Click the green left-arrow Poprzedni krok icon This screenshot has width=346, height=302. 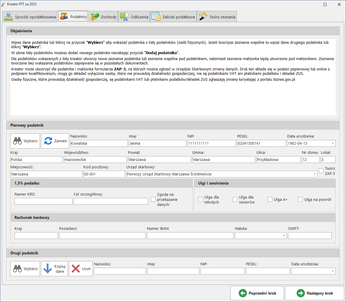point(243,293)
